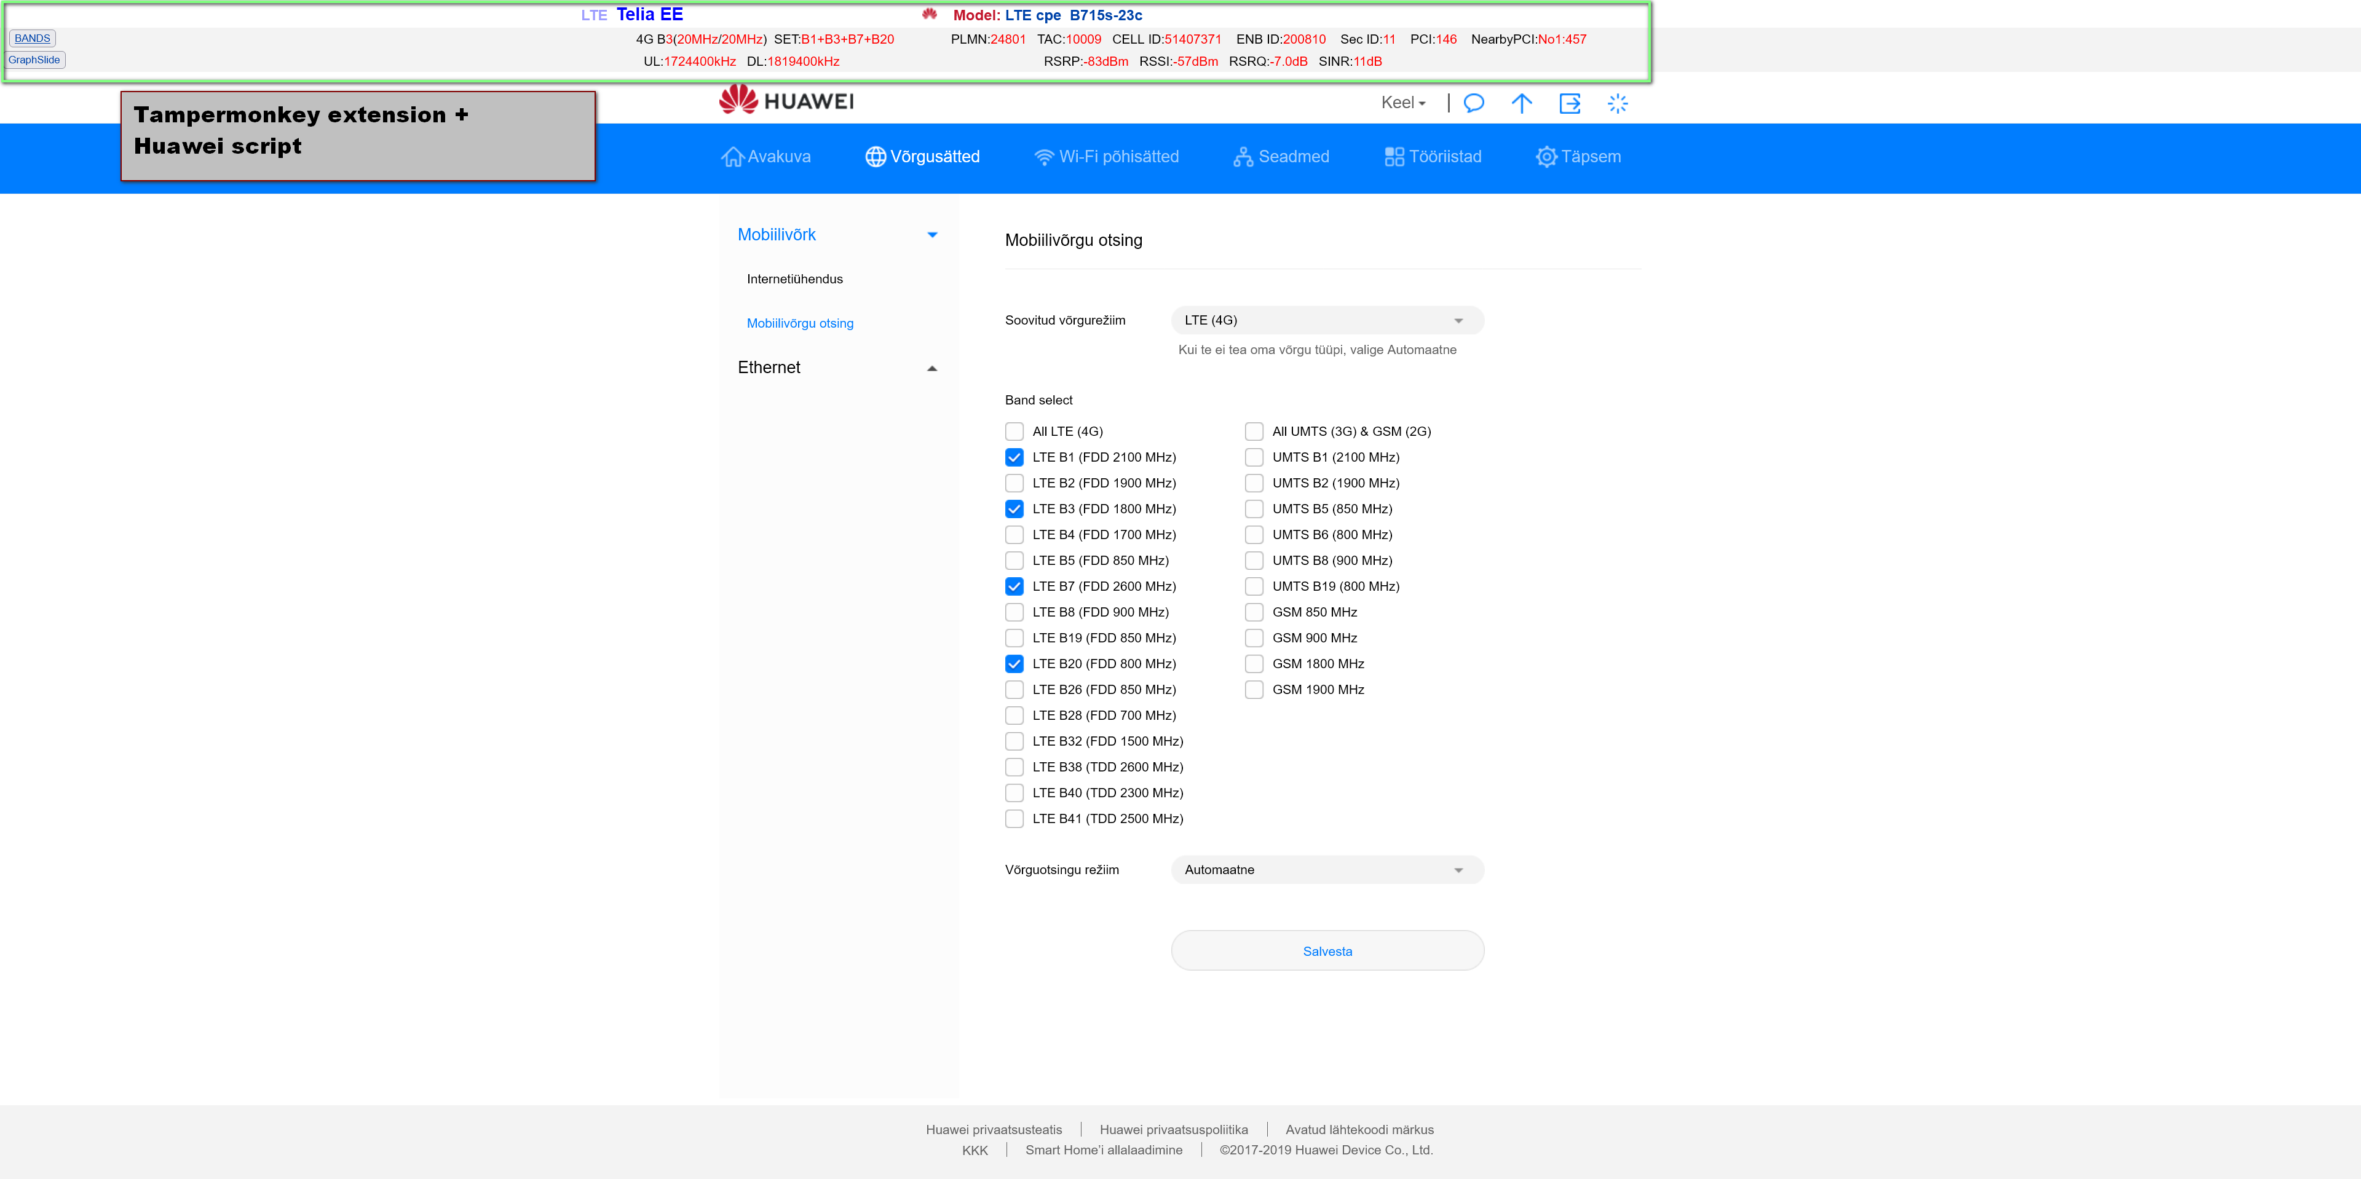Check GSM 900 MHz checkbox
The height and width of the screenshot is (1179, 2361).
coord(1255,637)
